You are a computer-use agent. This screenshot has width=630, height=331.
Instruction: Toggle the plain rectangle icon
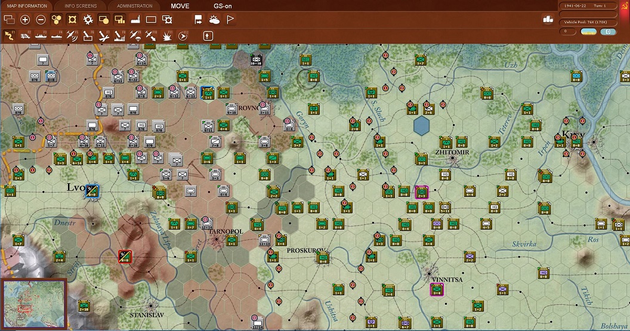click(151, 19)
